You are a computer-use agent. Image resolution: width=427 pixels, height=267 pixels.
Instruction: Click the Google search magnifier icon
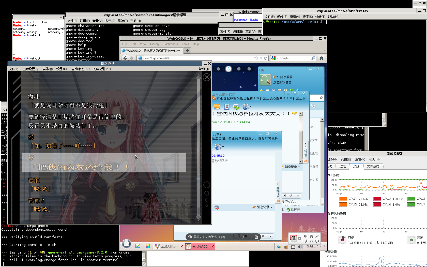(x=313, y=58)
